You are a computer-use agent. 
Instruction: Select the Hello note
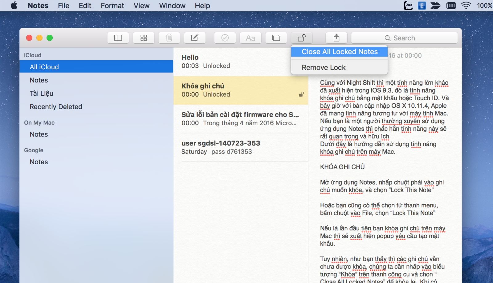point(240,62)
